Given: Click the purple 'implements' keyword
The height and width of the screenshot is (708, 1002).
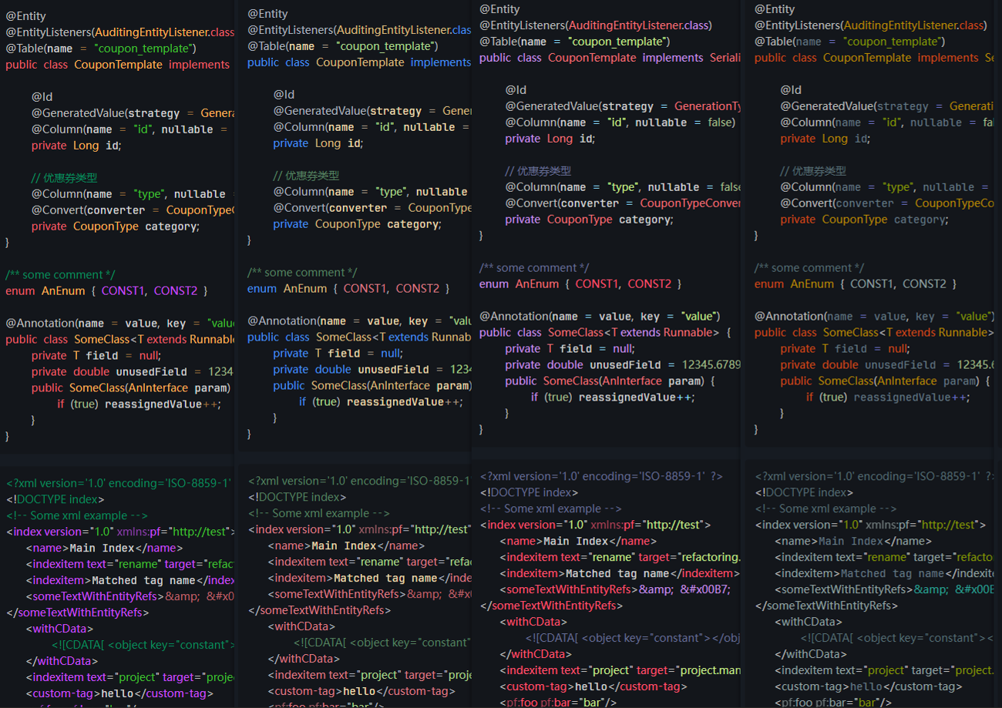Looking at the screenshot, I should click(673, 58).
